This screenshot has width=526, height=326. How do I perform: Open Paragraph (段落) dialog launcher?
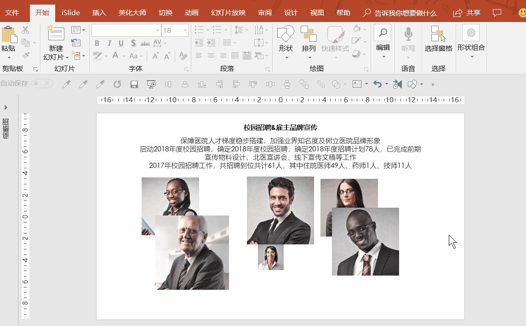(x=268, y=70)
